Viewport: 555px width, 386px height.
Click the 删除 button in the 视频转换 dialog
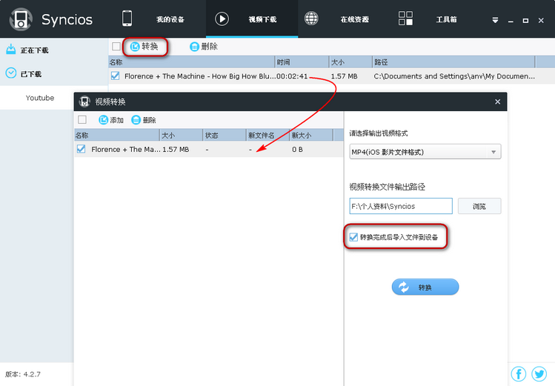[143, 120]
